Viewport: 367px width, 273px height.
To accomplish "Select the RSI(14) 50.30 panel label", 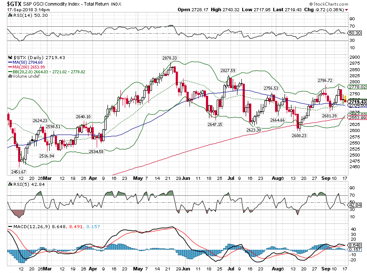I will click(x=31, y=16).
